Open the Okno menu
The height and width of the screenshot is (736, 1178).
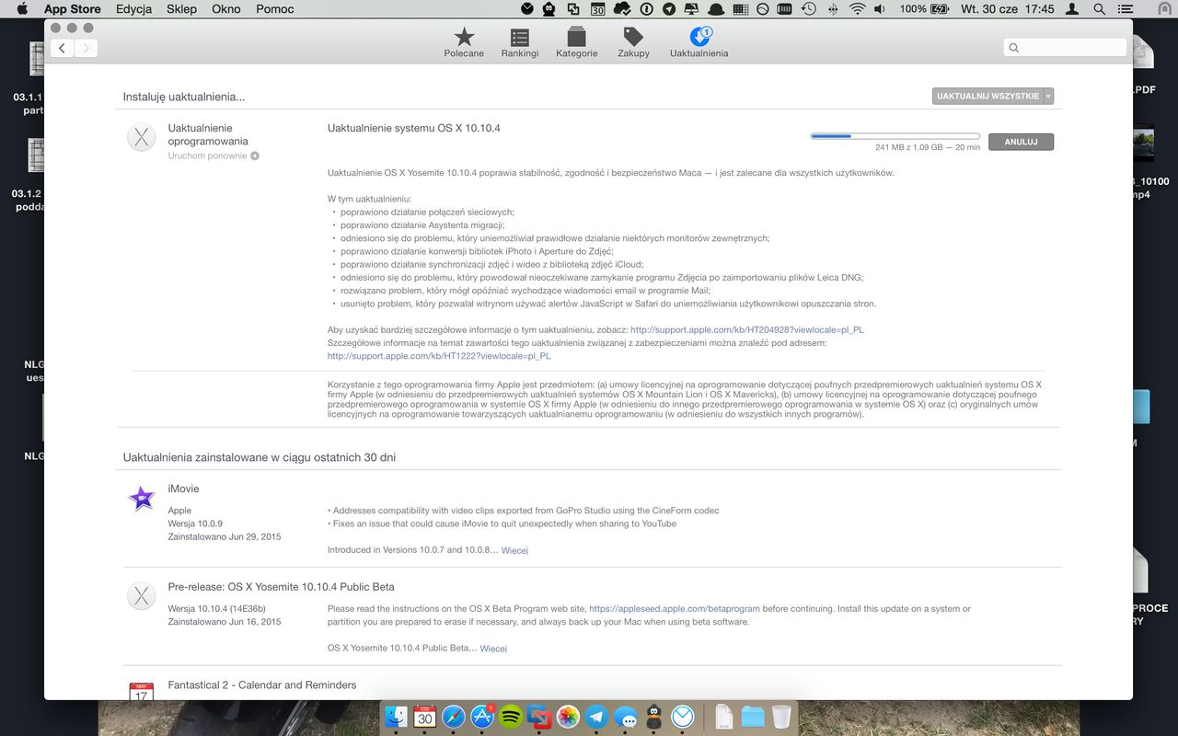coord(226,9)
